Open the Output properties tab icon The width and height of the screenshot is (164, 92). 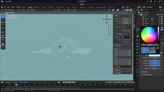(137, 47)
